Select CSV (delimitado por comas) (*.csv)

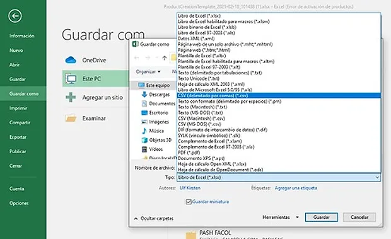coord(279,96)
